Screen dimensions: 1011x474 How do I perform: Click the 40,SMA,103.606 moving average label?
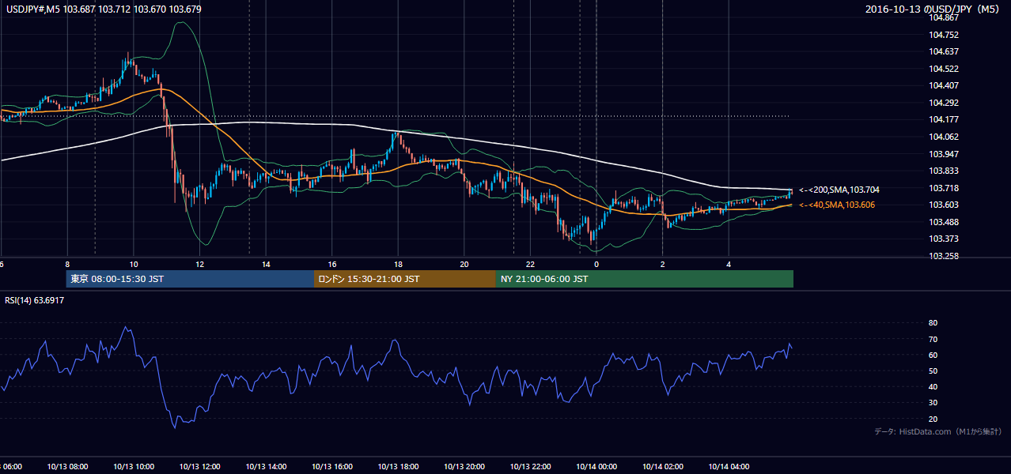[x=836, y=205]
